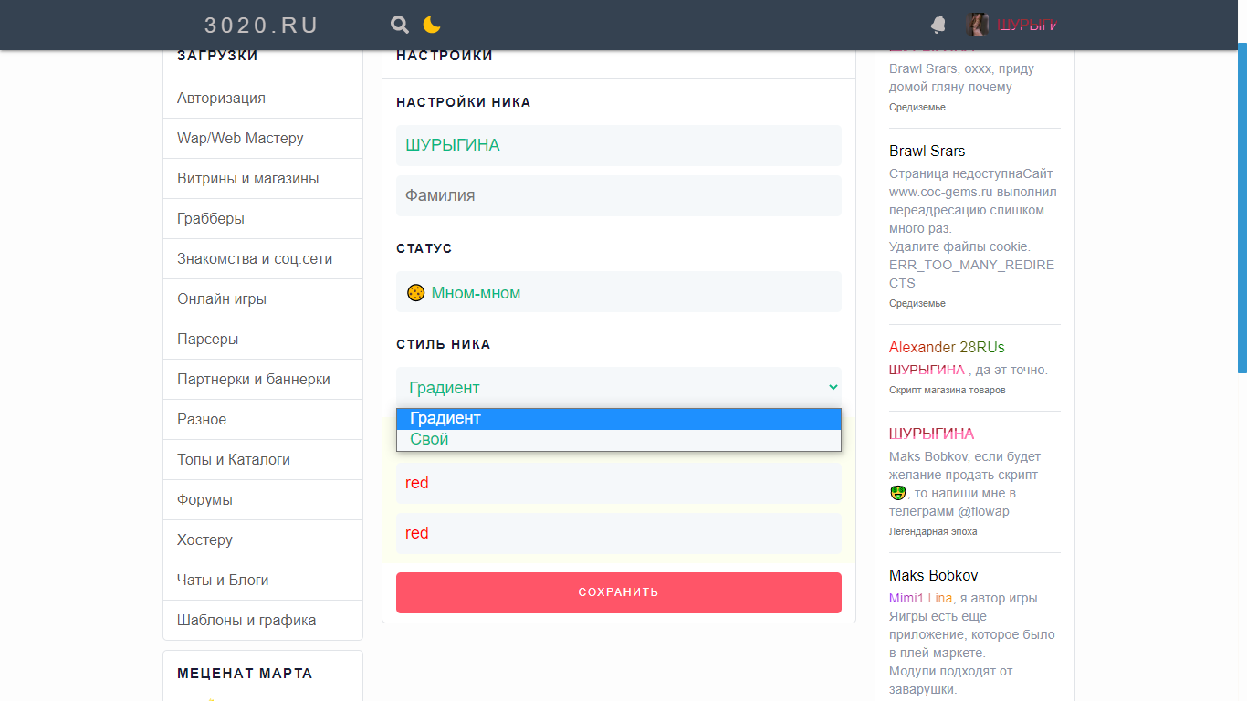Open the Авторизация category
This screenshot has height=701, width=1247.
221,99
